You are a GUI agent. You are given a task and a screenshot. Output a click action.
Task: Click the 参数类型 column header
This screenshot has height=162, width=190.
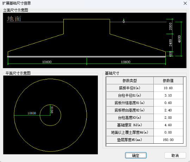(x=130, y=80)
